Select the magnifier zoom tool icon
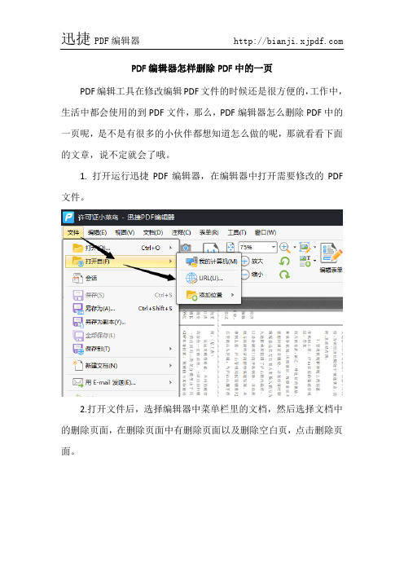 285,248
